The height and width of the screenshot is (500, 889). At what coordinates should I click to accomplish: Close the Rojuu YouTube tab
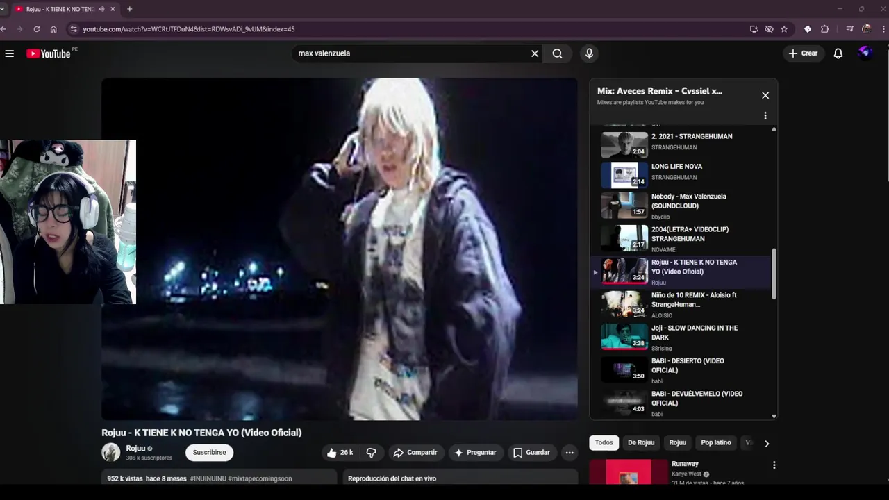pyautogui.click(x=113, y=9)
